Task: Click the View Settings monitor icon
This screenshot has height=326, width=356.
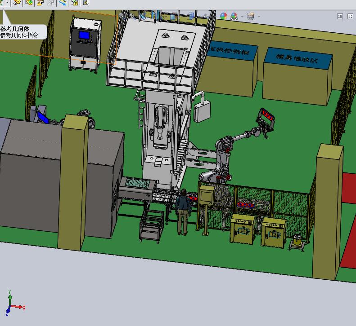Action: [x=251, y=16]
